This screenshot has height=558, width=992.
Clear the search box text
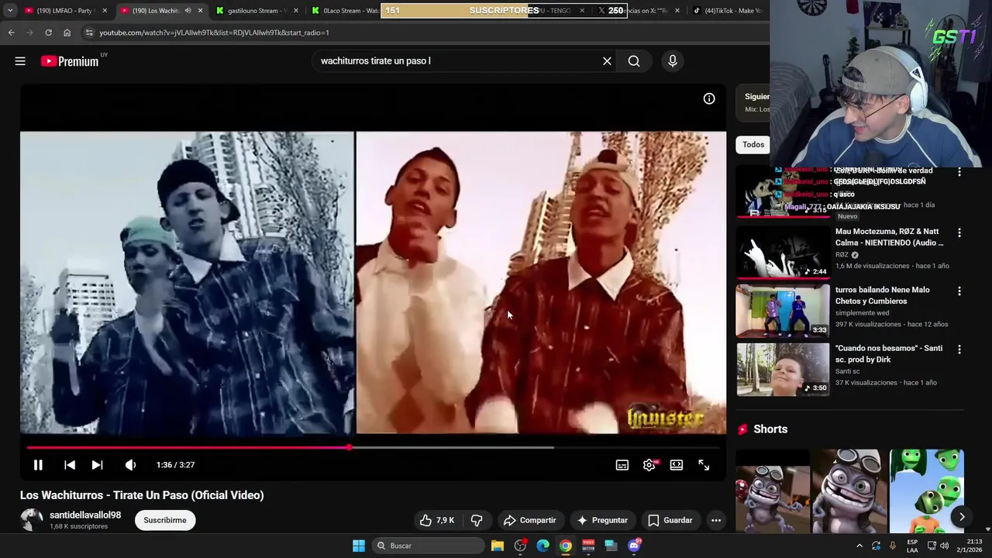click(x=607, y=61)
